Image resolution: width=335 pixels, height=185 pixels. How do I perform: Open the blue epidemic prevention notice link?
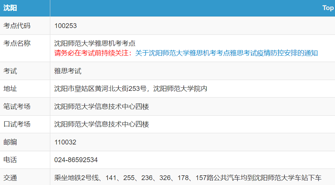pyautogui.click(x=227, y=53)
